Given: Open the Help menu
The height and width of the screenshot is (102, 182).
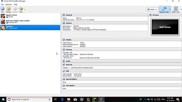Looking at the screenshot, I should (15, 5).
